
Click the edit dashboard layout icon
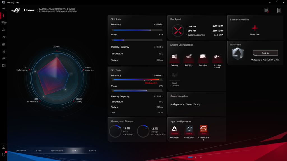pyautogui.click(x=267, y=10)
